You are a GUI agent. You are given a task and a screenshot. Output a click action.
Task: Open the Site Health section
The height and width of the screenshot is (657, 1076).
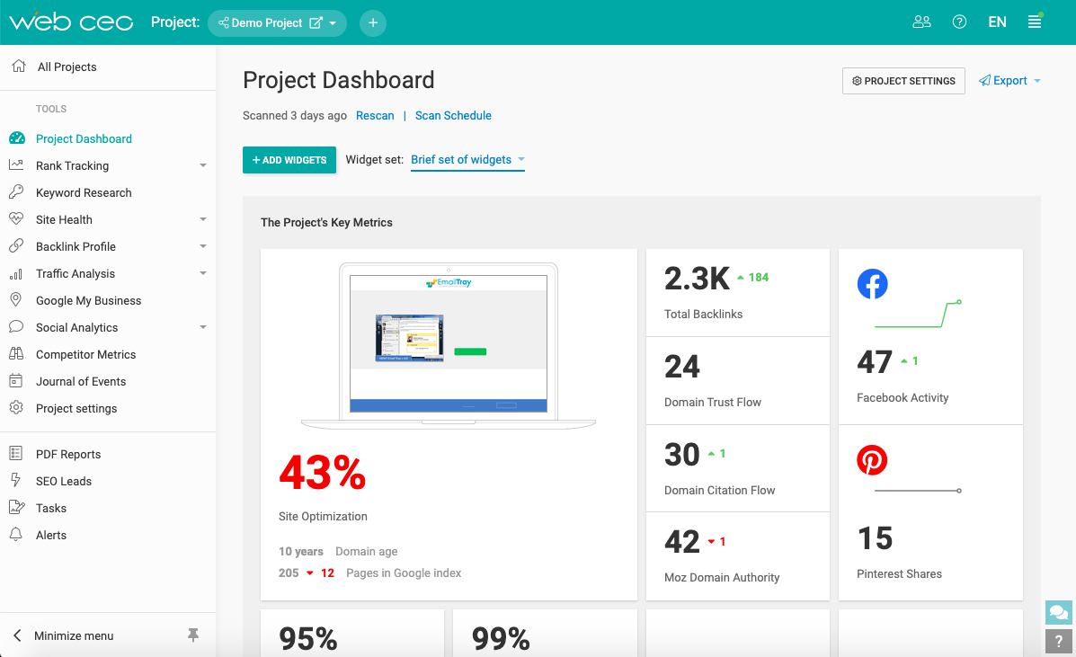tap(64, 219)
